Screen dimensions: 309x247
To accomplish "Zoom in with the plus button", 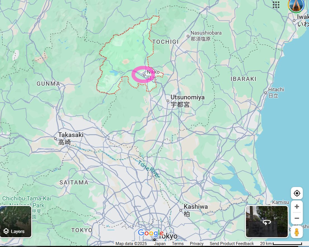I will (x=297, y=207).
